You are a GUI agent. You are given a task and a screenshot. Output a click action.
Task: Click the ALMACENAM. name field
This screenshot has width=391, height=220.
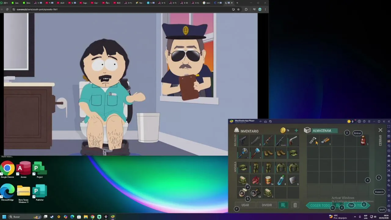(x=325, y=130)
